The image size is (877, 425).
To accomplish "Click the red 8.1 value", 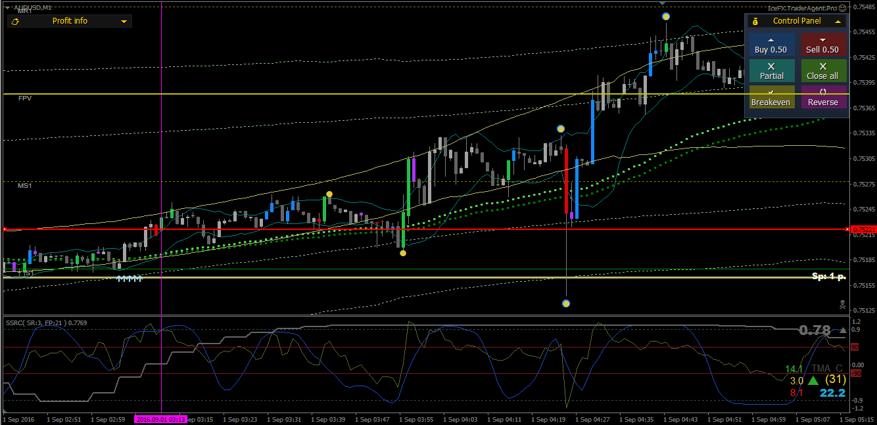I will 796,393.
